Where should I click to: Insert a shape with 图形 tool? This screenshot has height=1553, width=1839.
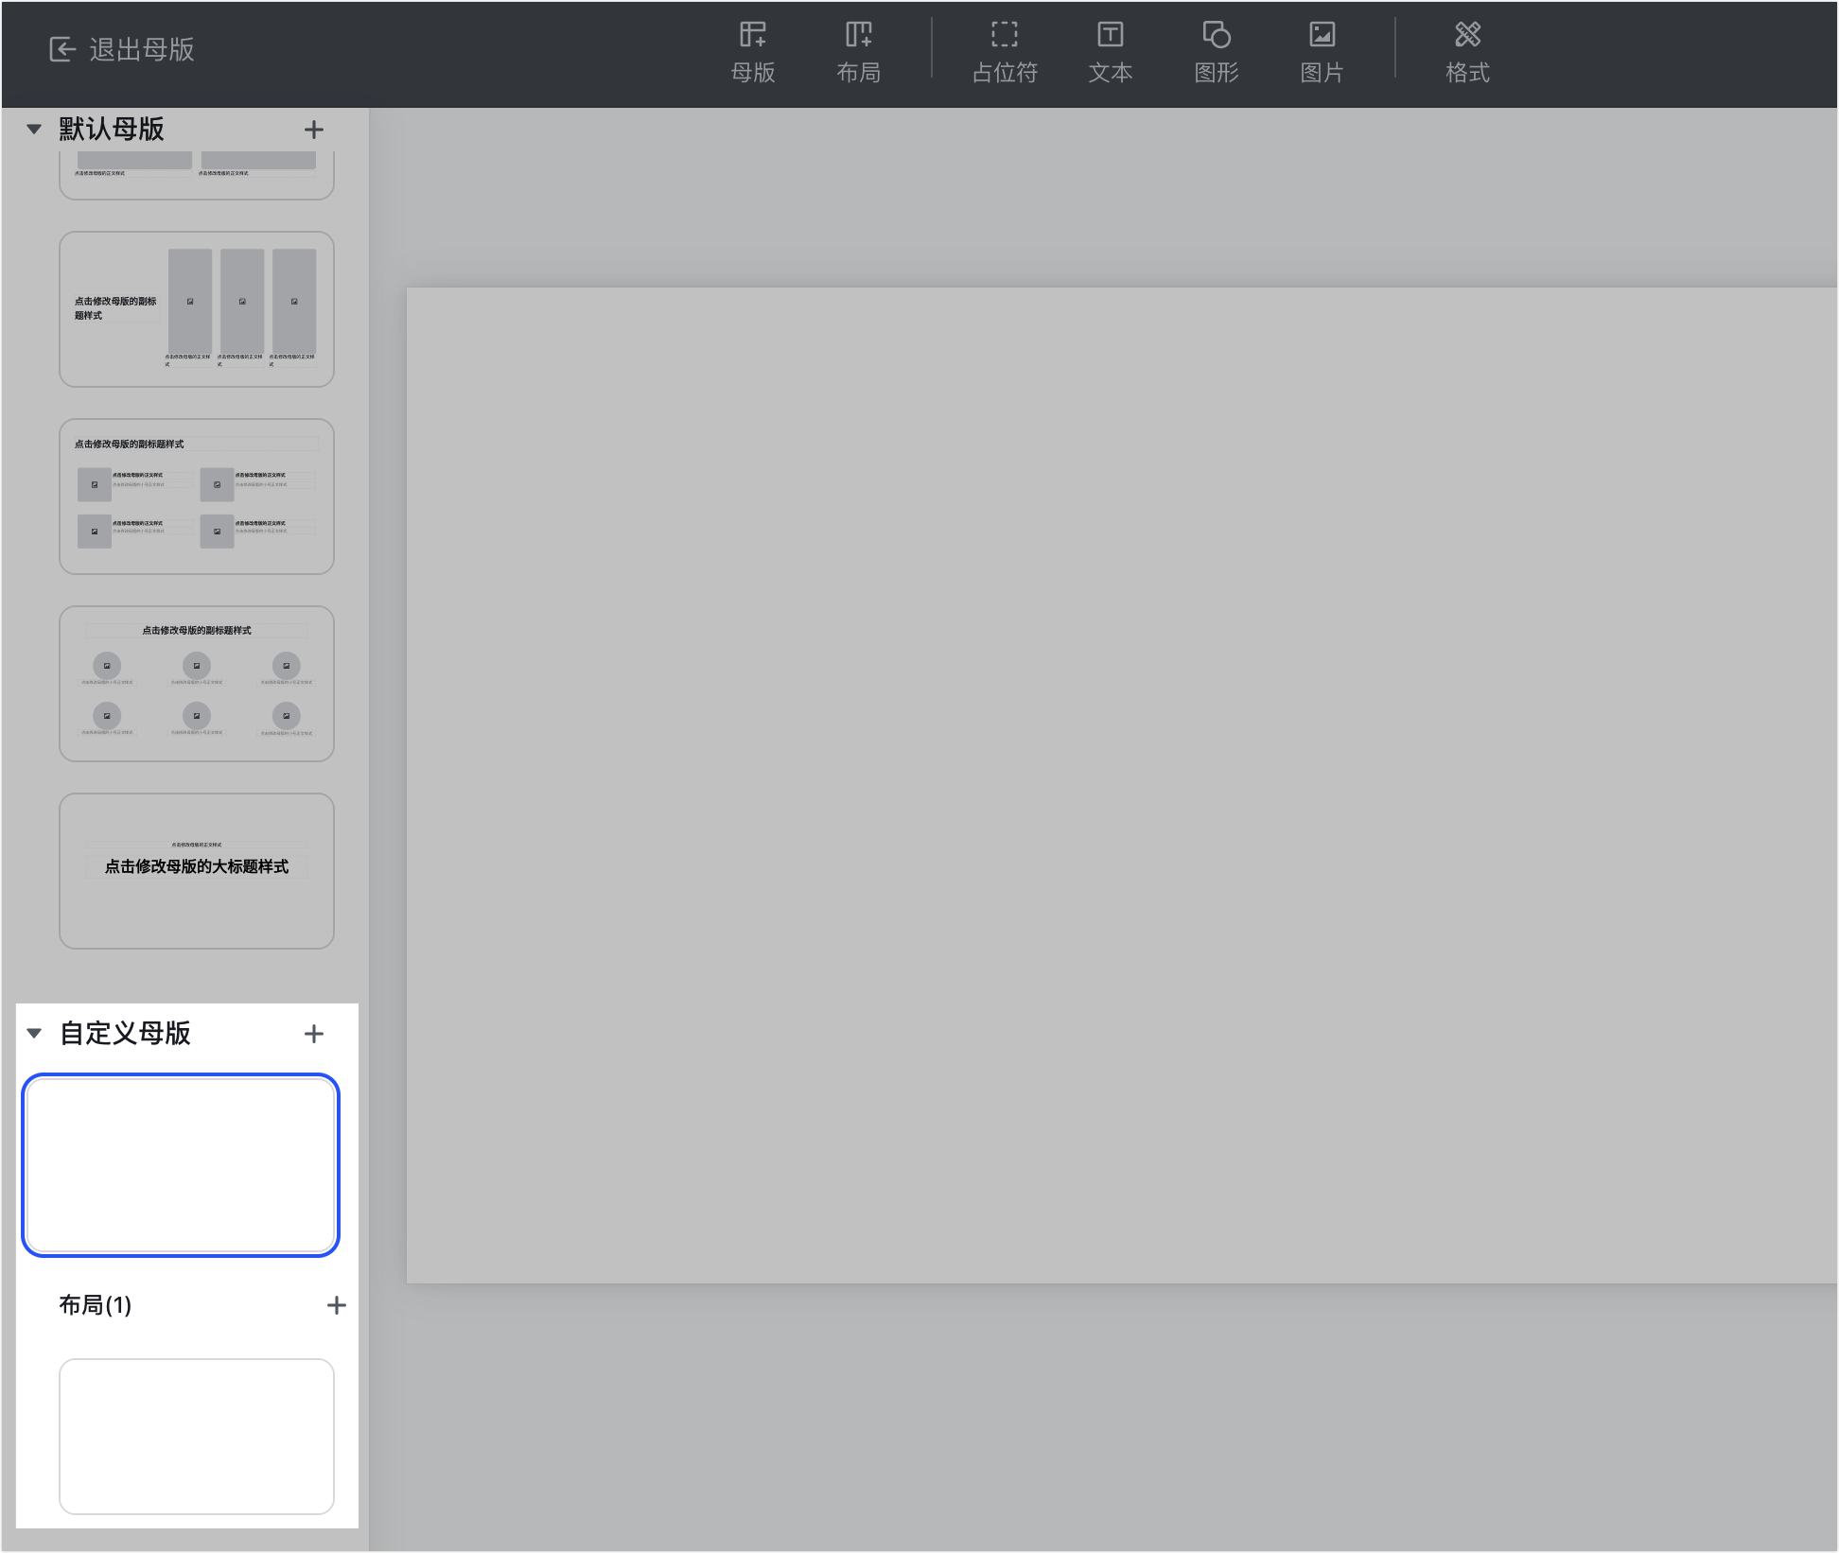pos(1217,53)
